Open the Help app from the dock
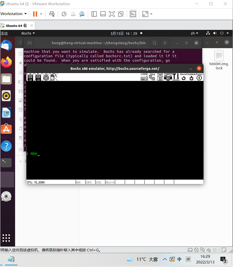The width and height of the screenshot is (233, 267). point(6,146)
